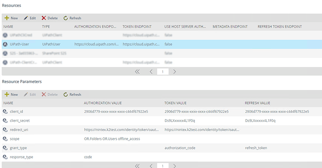Select the scope parameter row
The width and height of the screenshot is (322, 168).
tap(162, 139)
